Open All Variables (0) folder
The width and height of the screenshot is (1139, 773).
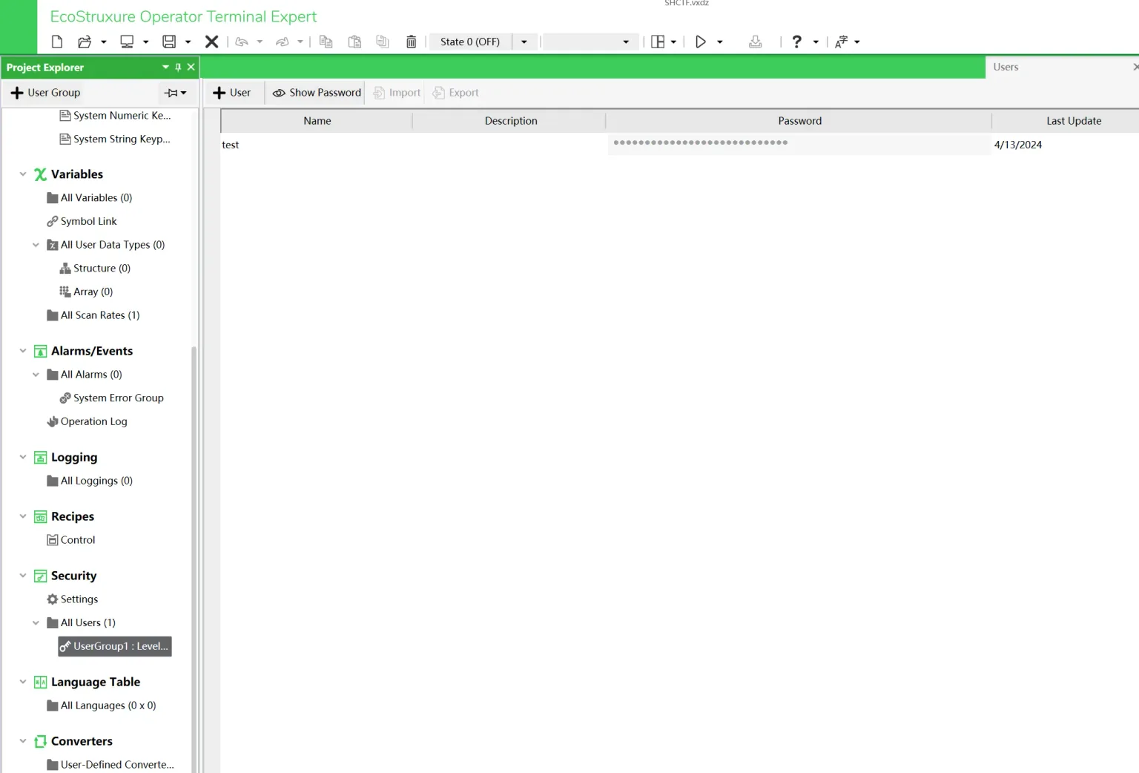[x=89, y=198]
